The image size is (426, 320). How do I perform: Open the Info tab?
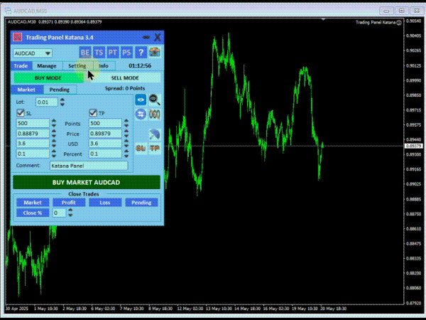point(104,66)
